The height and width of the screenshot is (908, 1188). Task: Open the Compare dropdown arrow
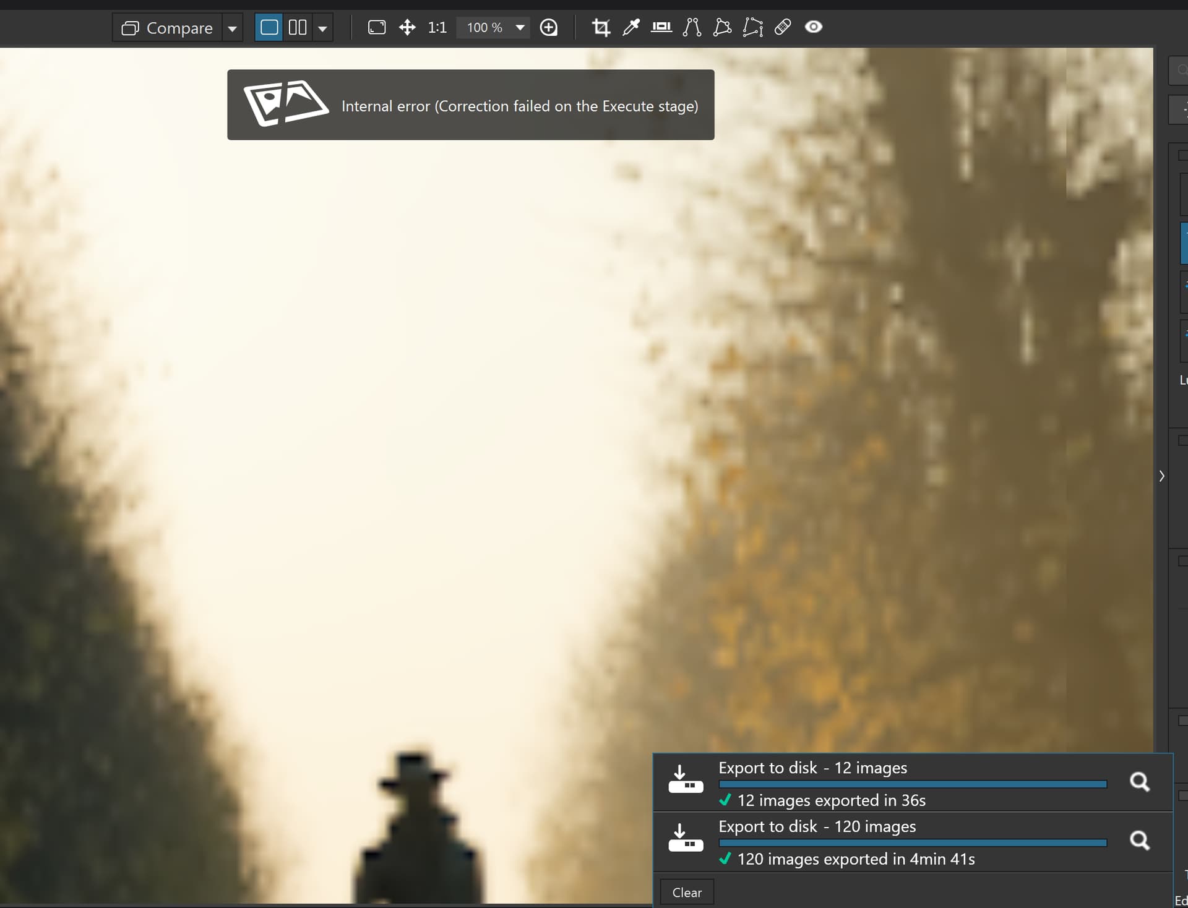[232, 28]
